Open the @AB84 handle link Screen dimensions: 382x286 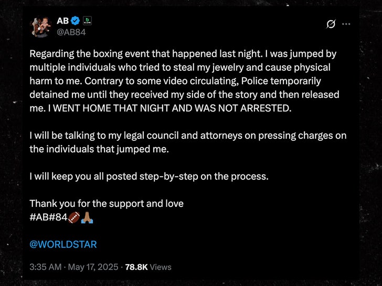click(x=71, y=32)
